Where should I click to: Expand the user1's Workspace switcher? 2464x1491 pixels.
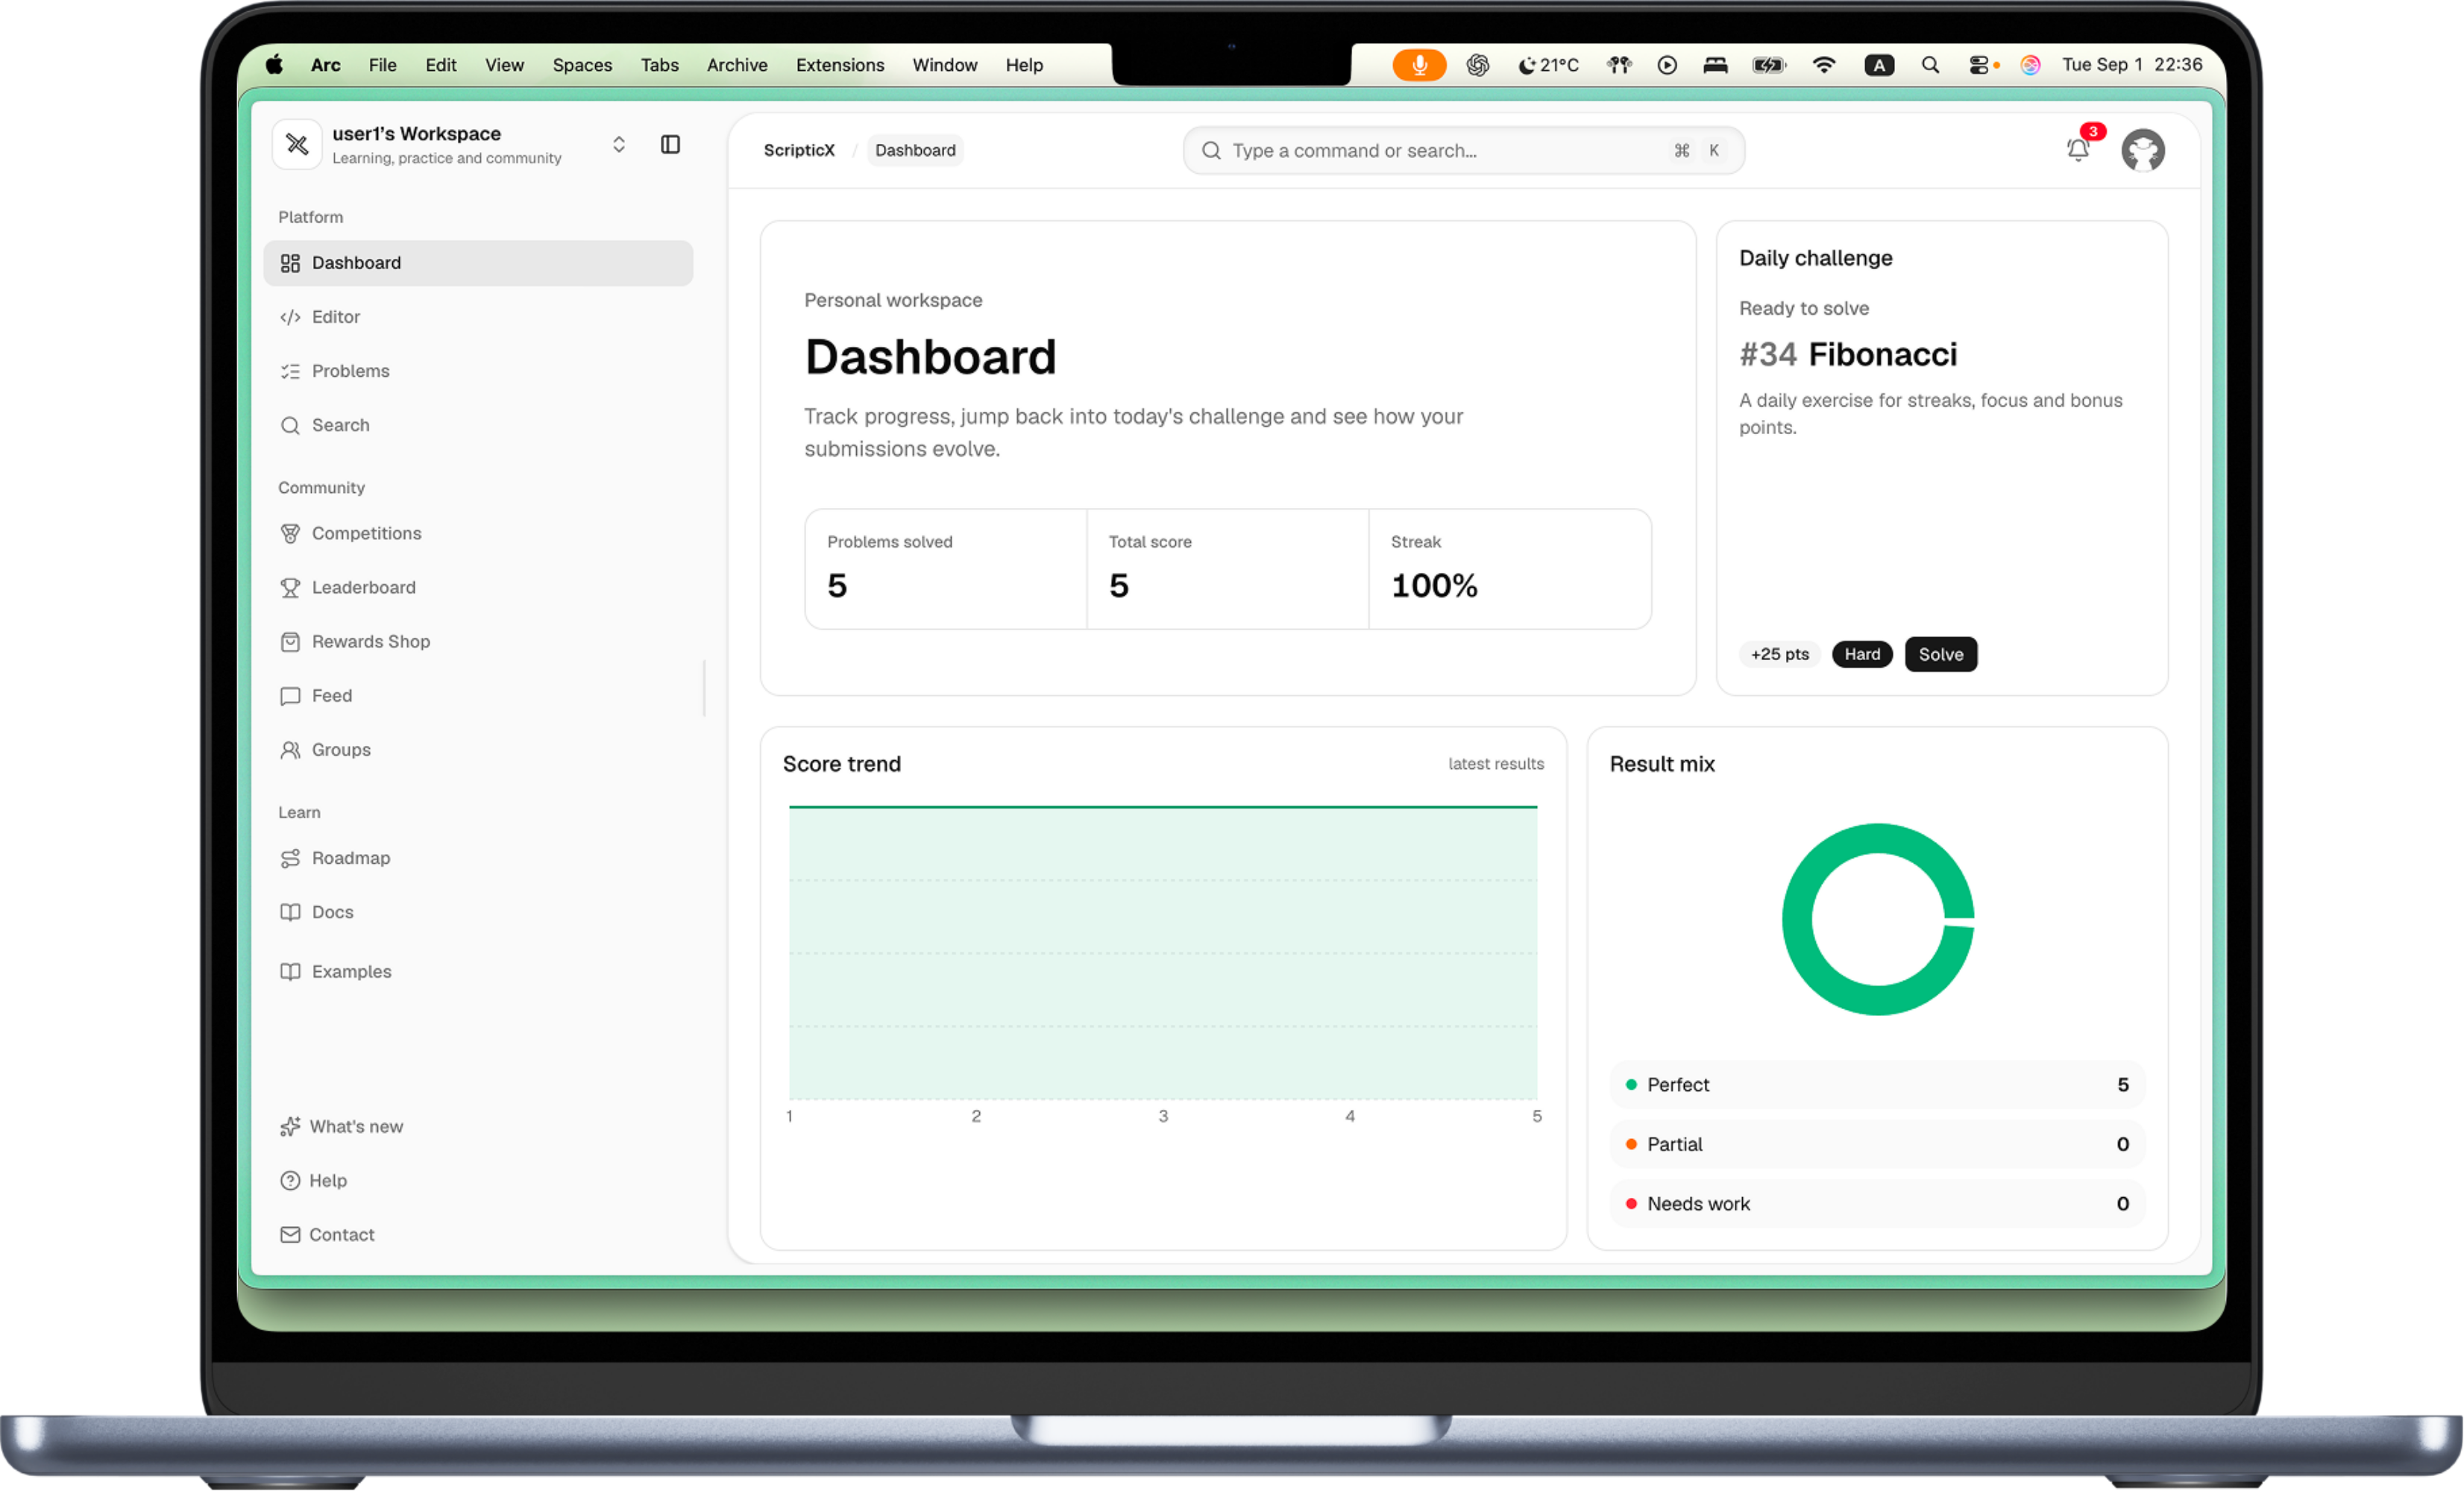pyautogui.click(x=619, y=145)
